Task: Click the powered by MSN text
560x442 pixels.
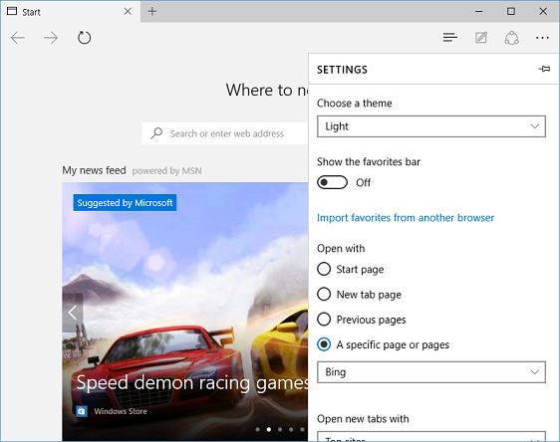Action: click(x=166, y=171)
